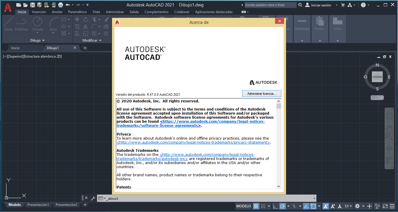Click the Move (Desplazar) icon in Modificar panel

pos(77,19)
